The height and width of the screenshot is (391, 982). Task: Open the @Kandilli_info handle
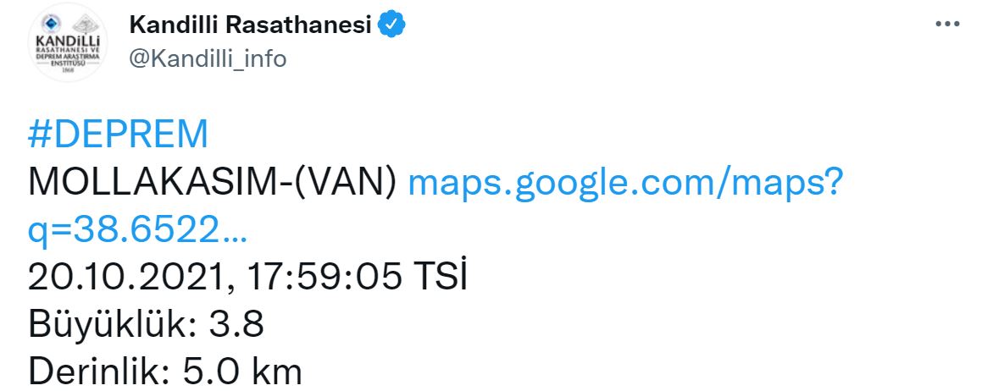point(207,58)
